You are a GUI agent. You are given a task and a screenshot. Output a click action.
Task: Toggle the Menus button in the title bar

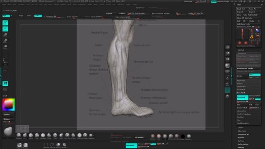[x=214, y=2]
